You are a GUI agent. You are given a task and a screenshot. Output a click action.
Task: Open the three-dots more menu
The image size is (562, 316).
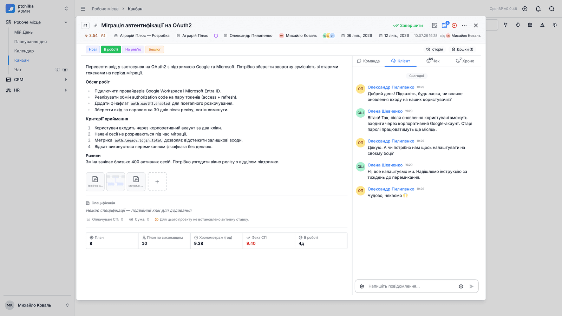click(x=464, y=25)
